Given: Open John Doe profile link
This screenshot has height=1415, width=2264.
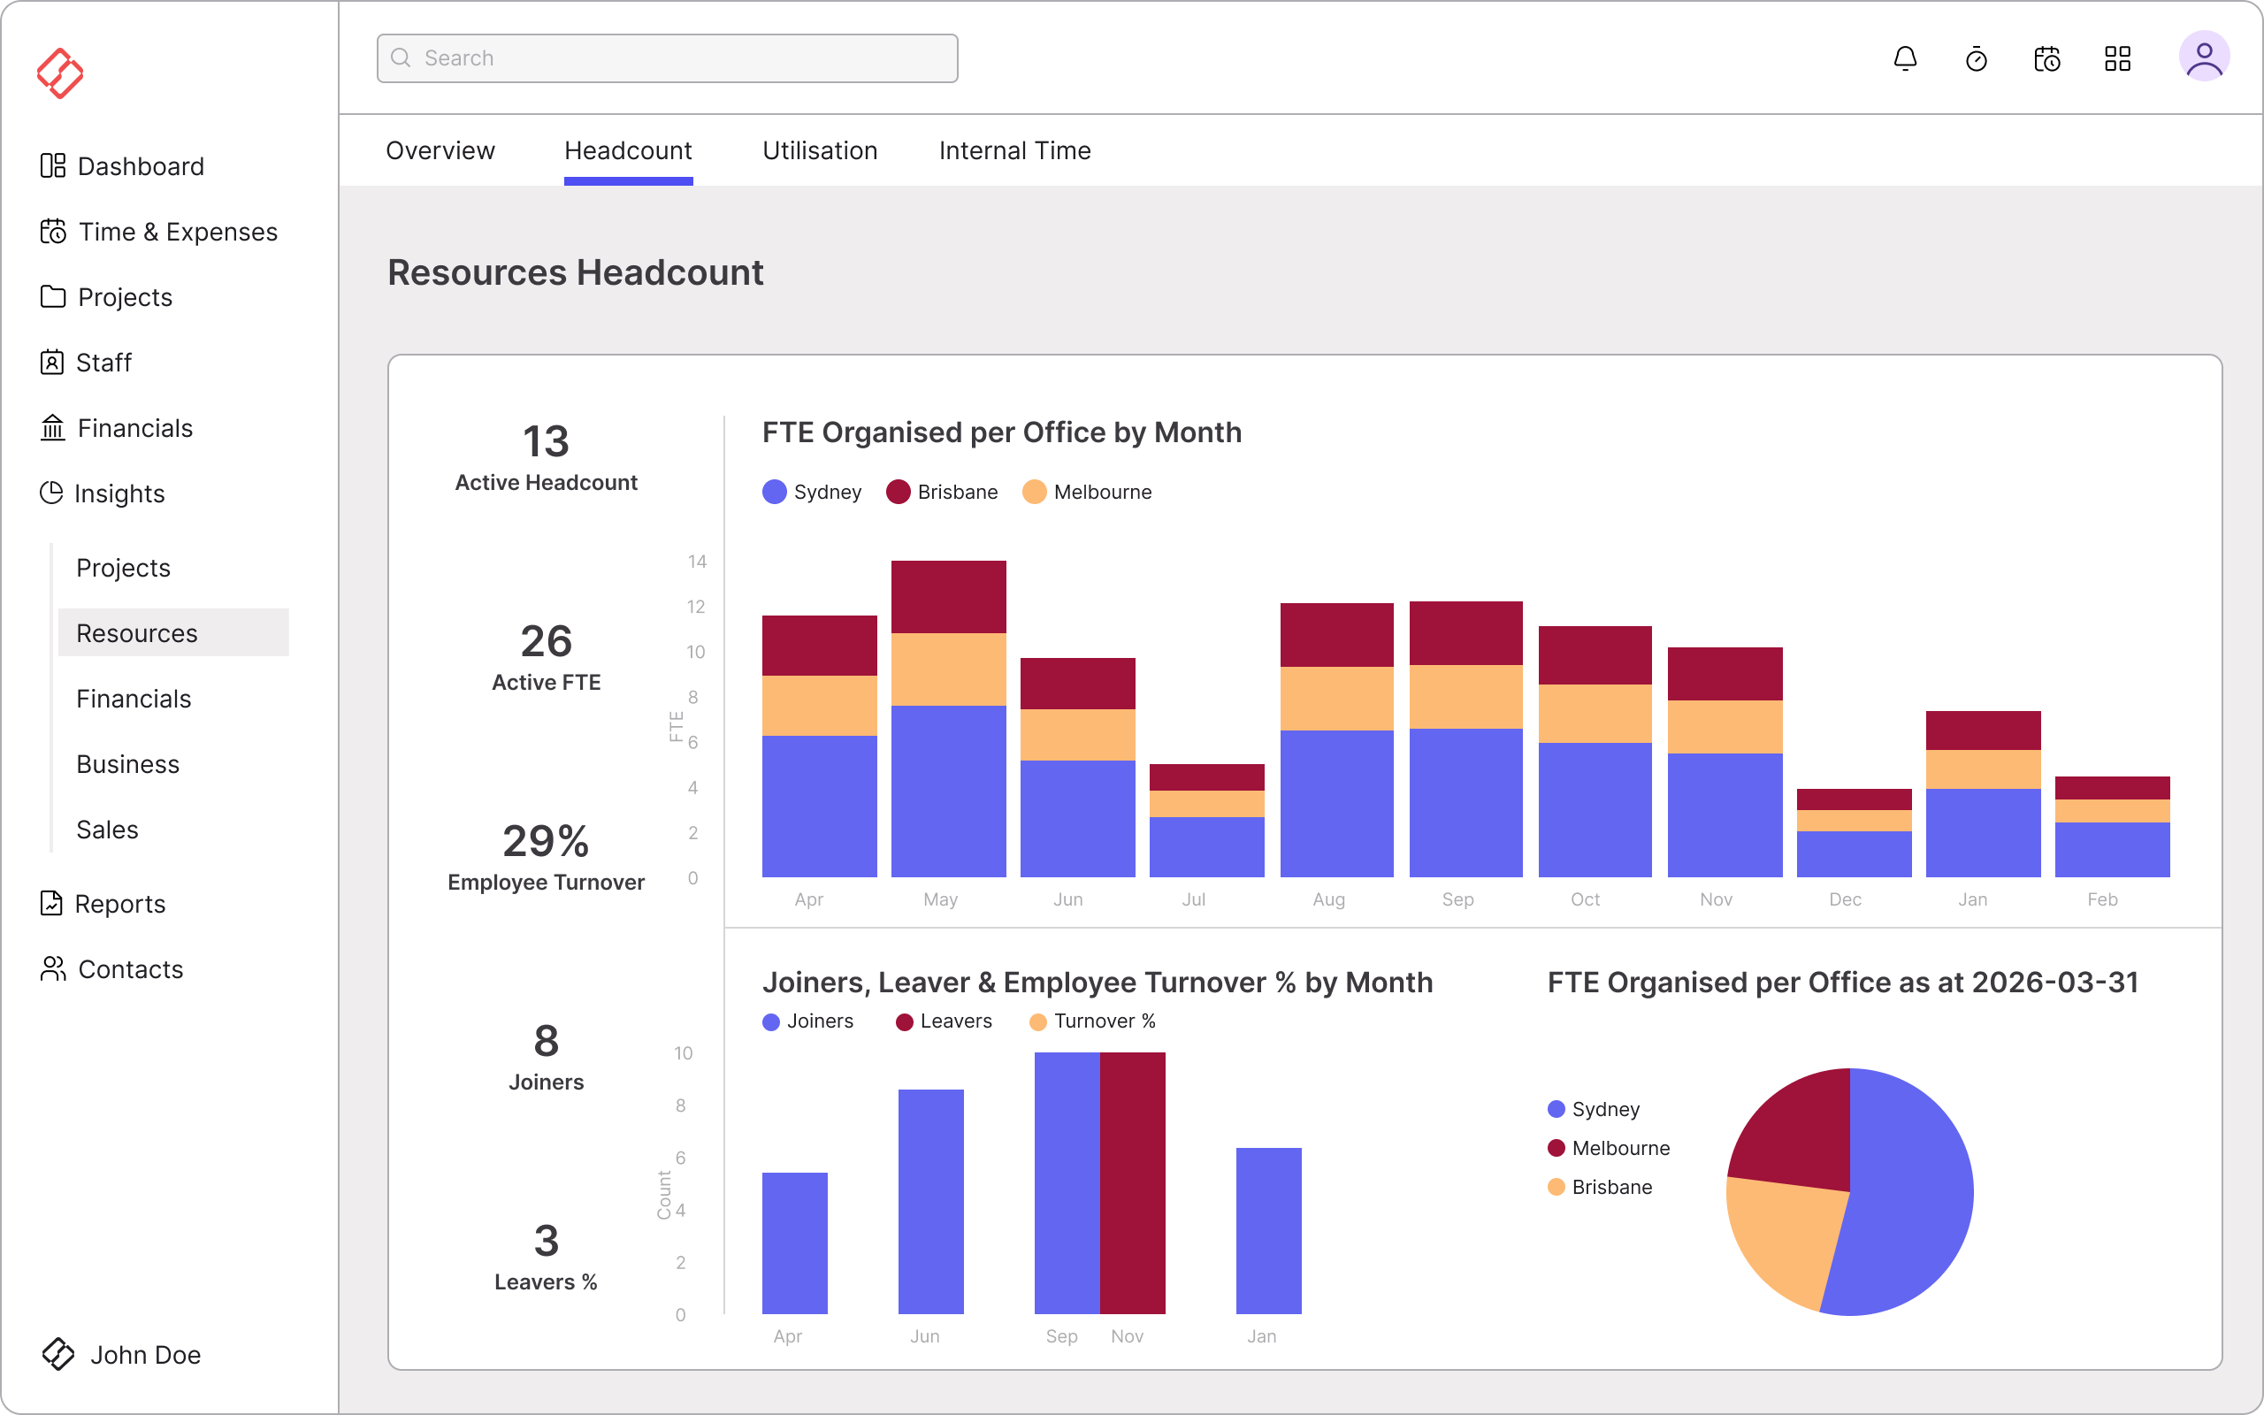Looking at the screenshot, I should (x=145, y=1354).
